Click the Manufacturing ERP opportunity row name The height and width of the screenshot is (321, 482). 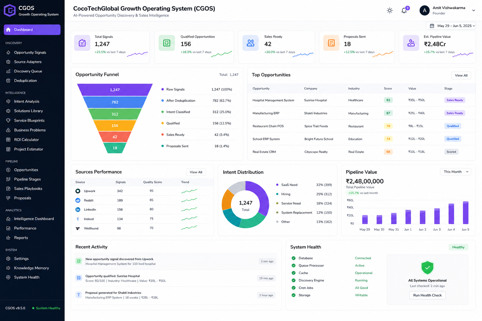266,113
